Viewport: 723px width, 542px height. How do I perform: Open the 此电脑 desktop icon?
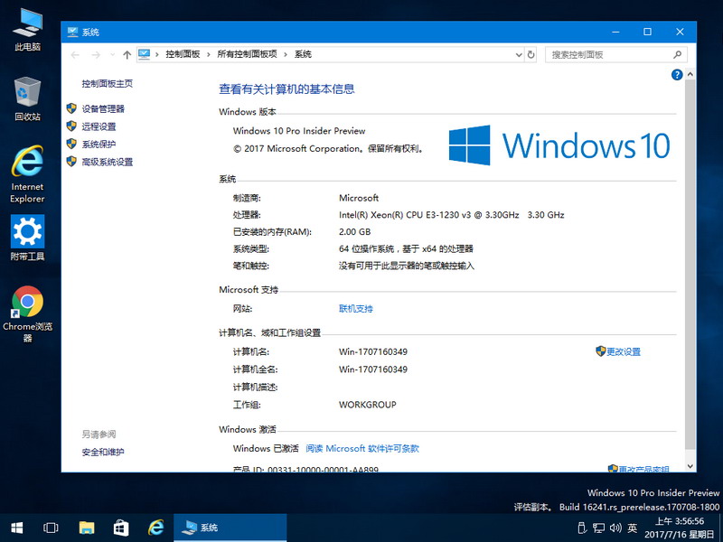click(28, 30)
